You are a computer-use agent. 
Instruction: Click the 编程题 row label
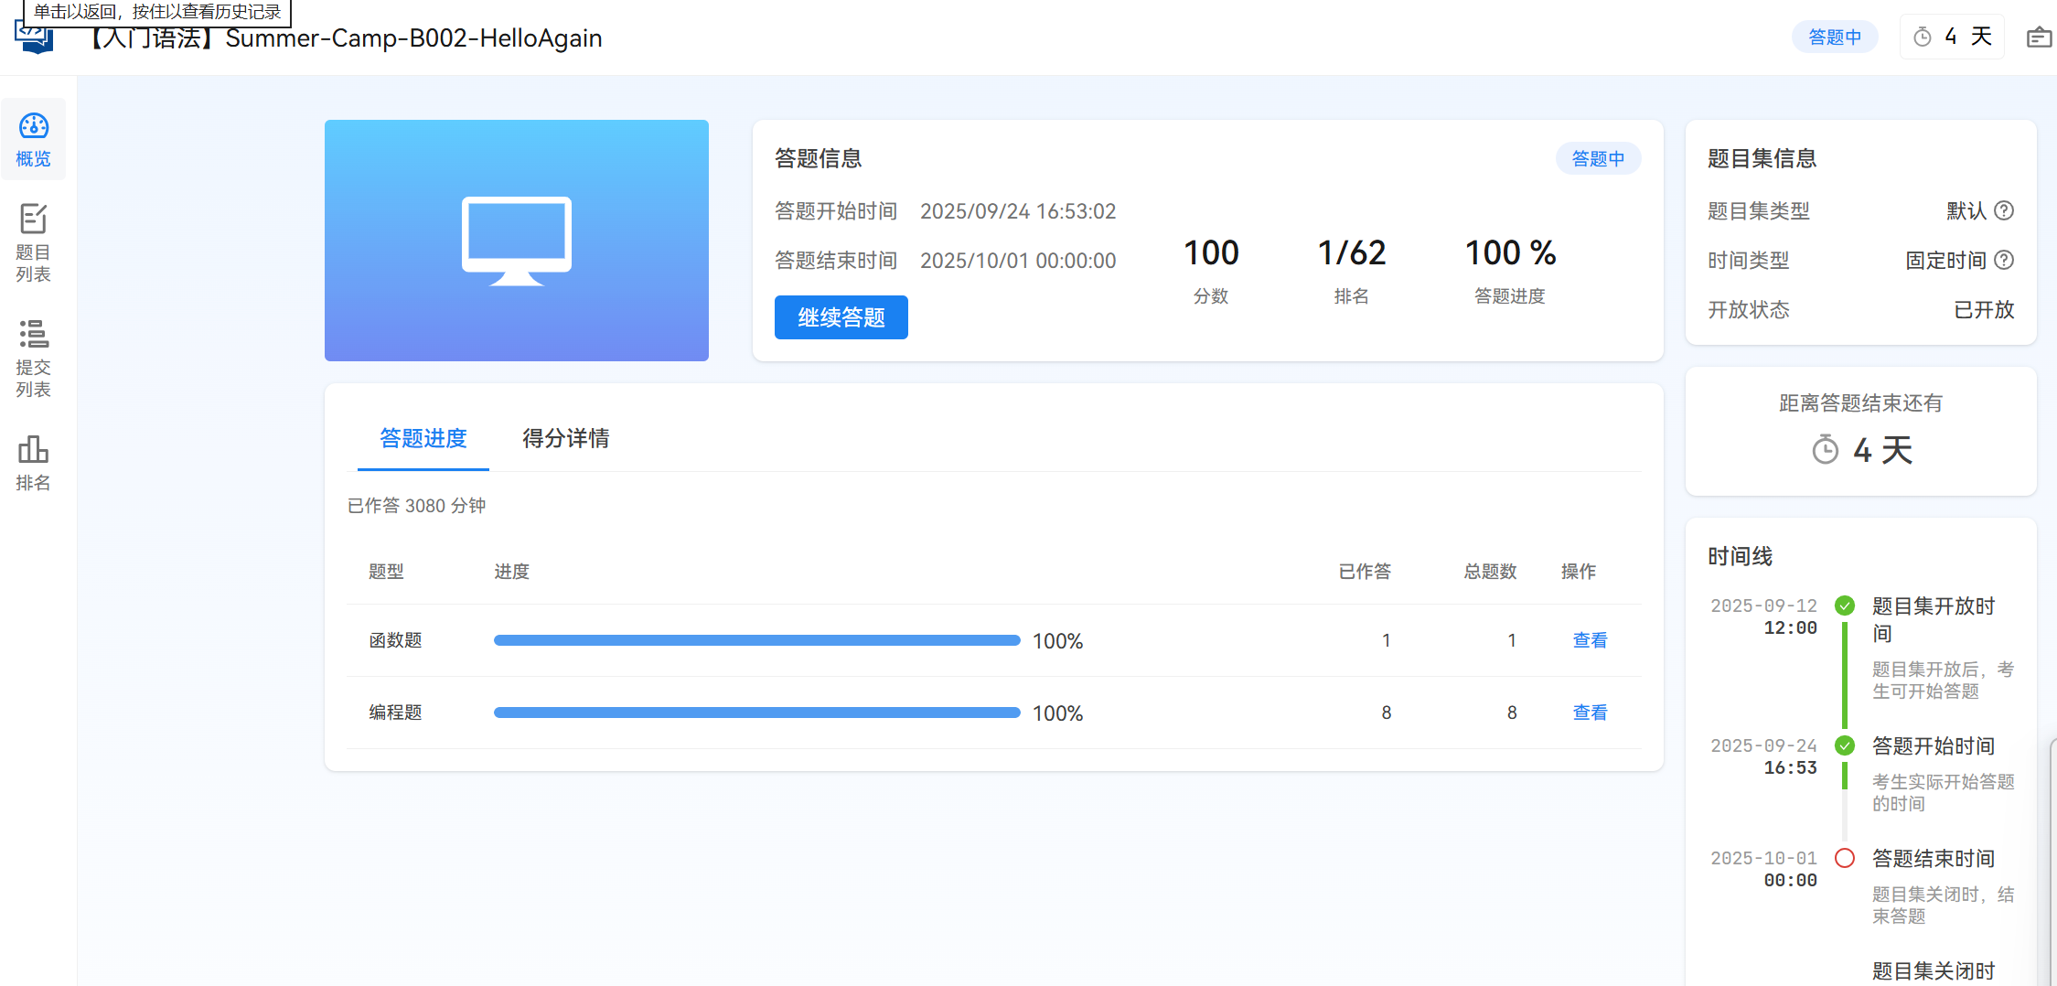tap(395, 713)
